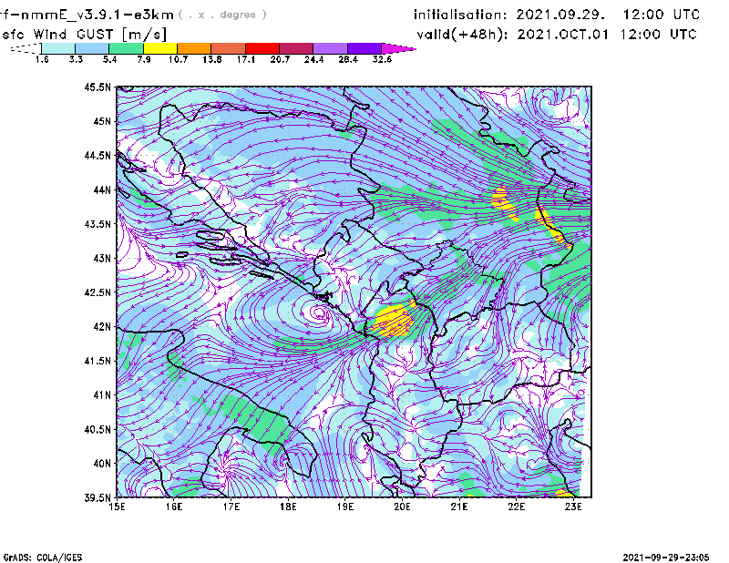Click the 10.7 legend value
The height and width of the screenshot is (563, 729).
click(x=178, y=59)
